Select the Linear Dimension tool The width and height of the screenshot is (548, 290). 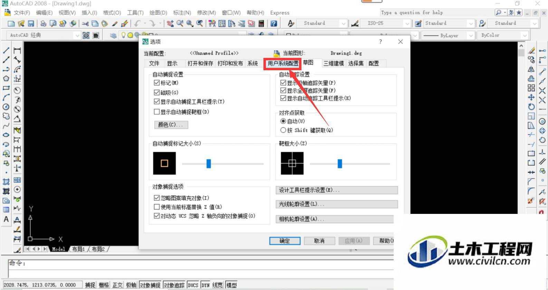[17, 50]
